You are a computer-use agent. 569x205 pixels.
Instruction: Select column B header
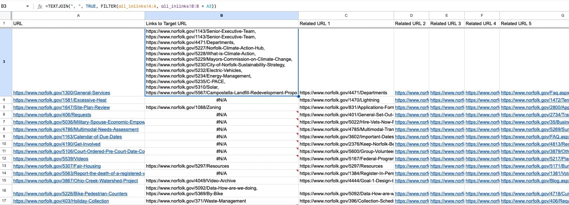click(x=221, y=15)
